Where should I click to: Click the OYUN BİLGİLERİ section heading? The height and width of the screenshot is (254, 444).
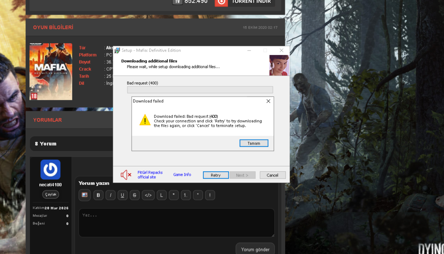[x=53, y=27]
